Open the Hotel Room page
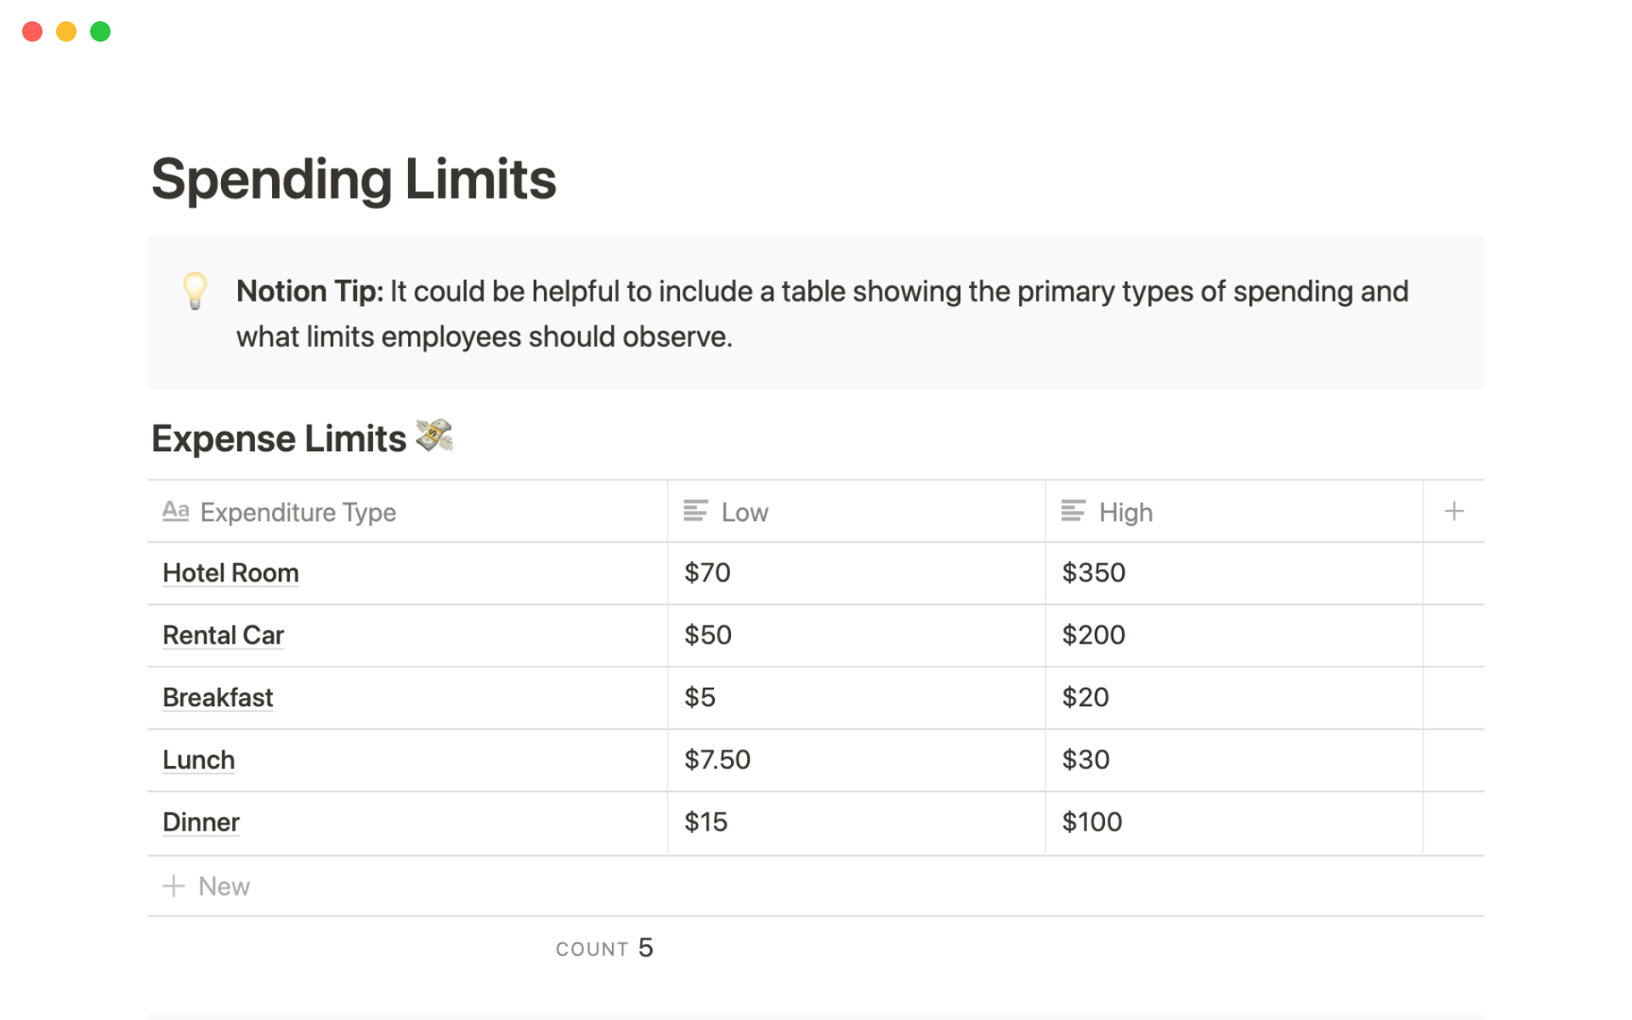Screen dimensions: 1632x1020 click(x=230, y=573)
